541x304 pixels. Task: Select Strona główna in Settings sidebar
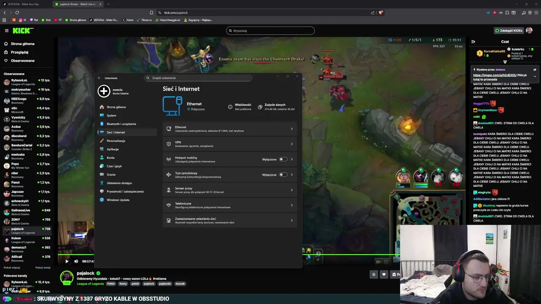(x=127, y=107)
